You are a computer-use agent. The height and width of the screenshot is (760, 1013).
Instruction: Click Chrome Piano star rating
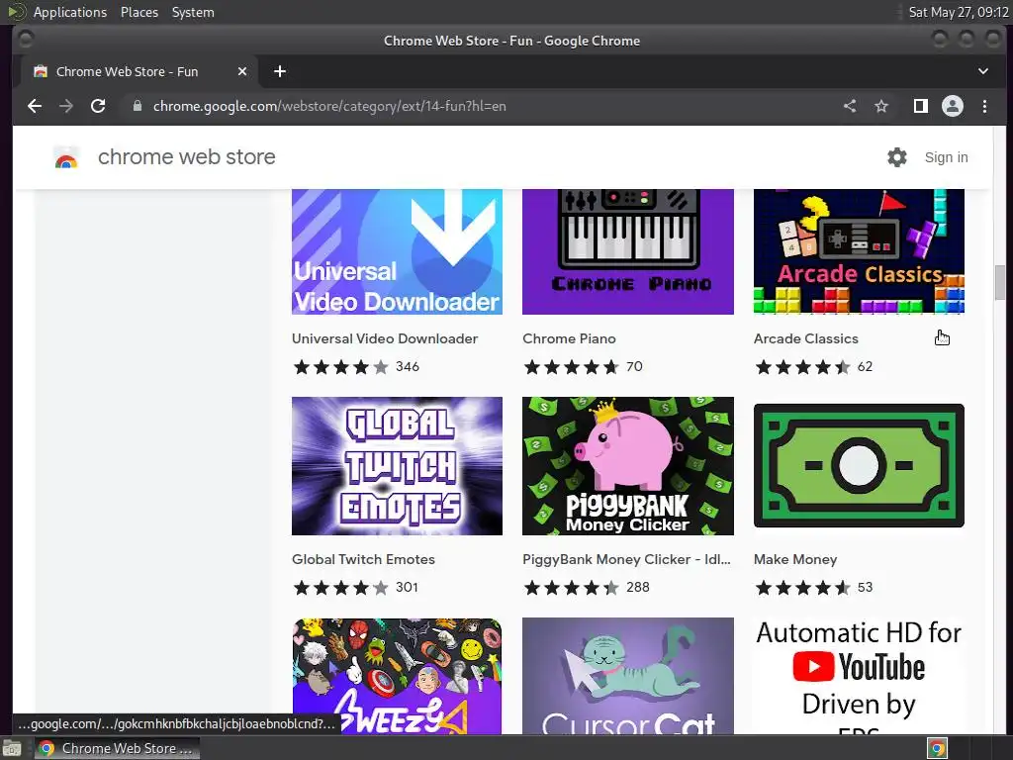point(571,367)
